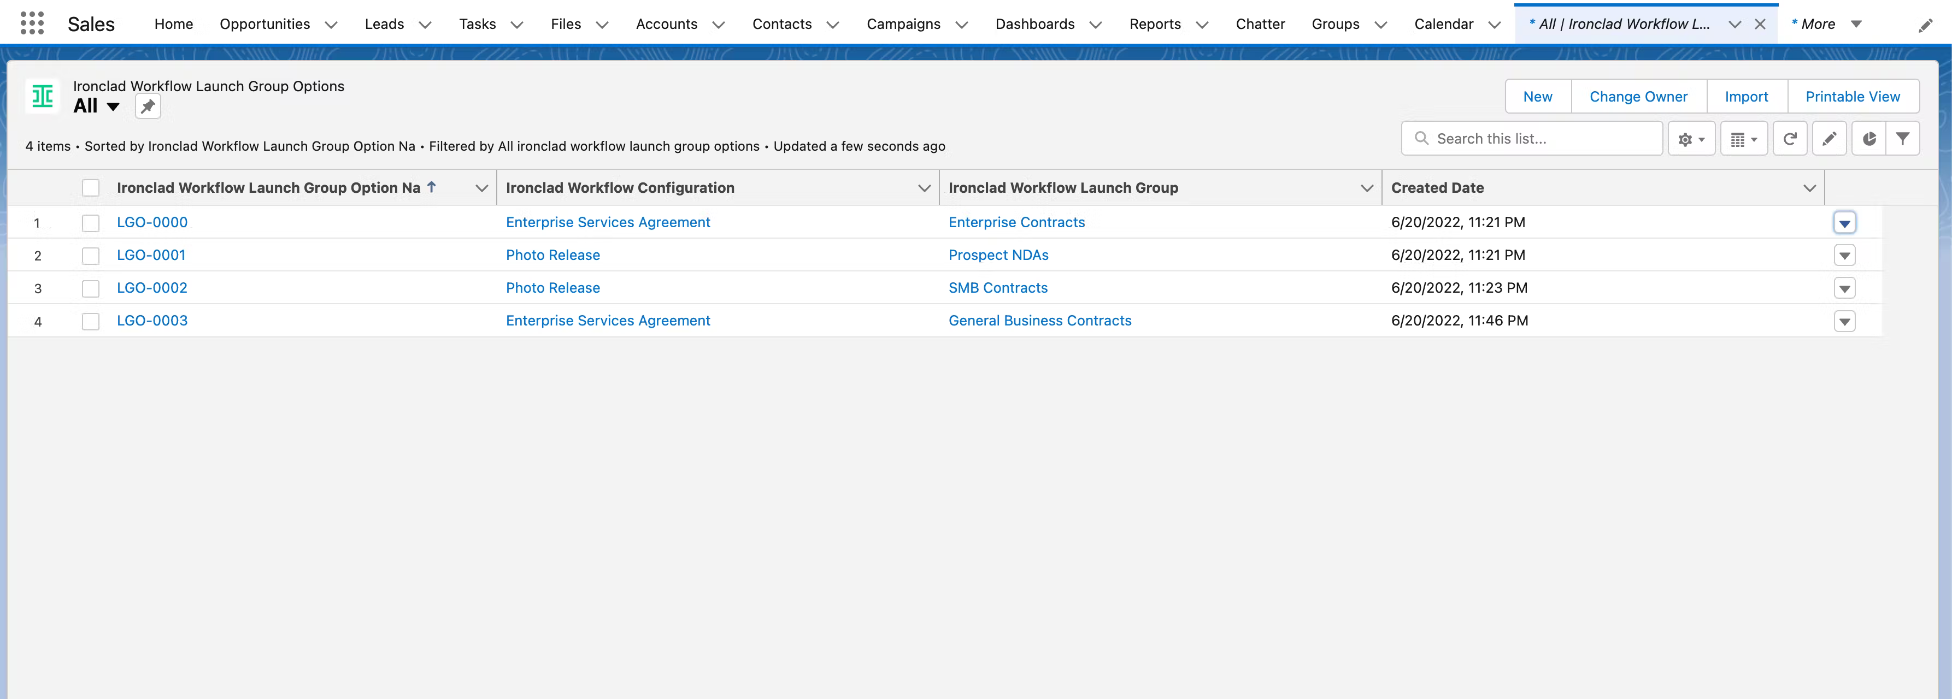Viewport: 1952px width, 699px height.
Task: Open the filters panel
Action: pos(1903,139)
